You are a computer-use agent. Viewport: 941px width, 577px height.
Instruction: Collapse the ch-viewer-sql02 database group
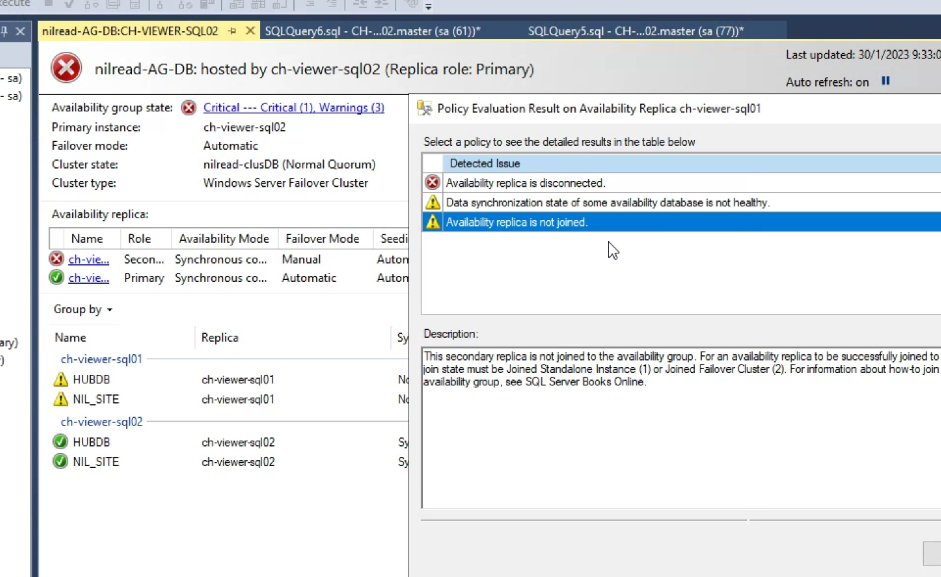[101, 421]
